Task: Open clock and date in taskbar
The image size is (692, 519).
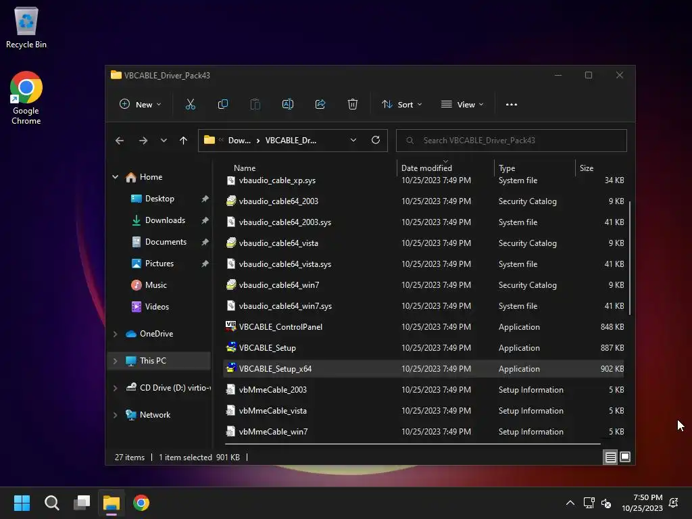Action: tap(642, 503)
